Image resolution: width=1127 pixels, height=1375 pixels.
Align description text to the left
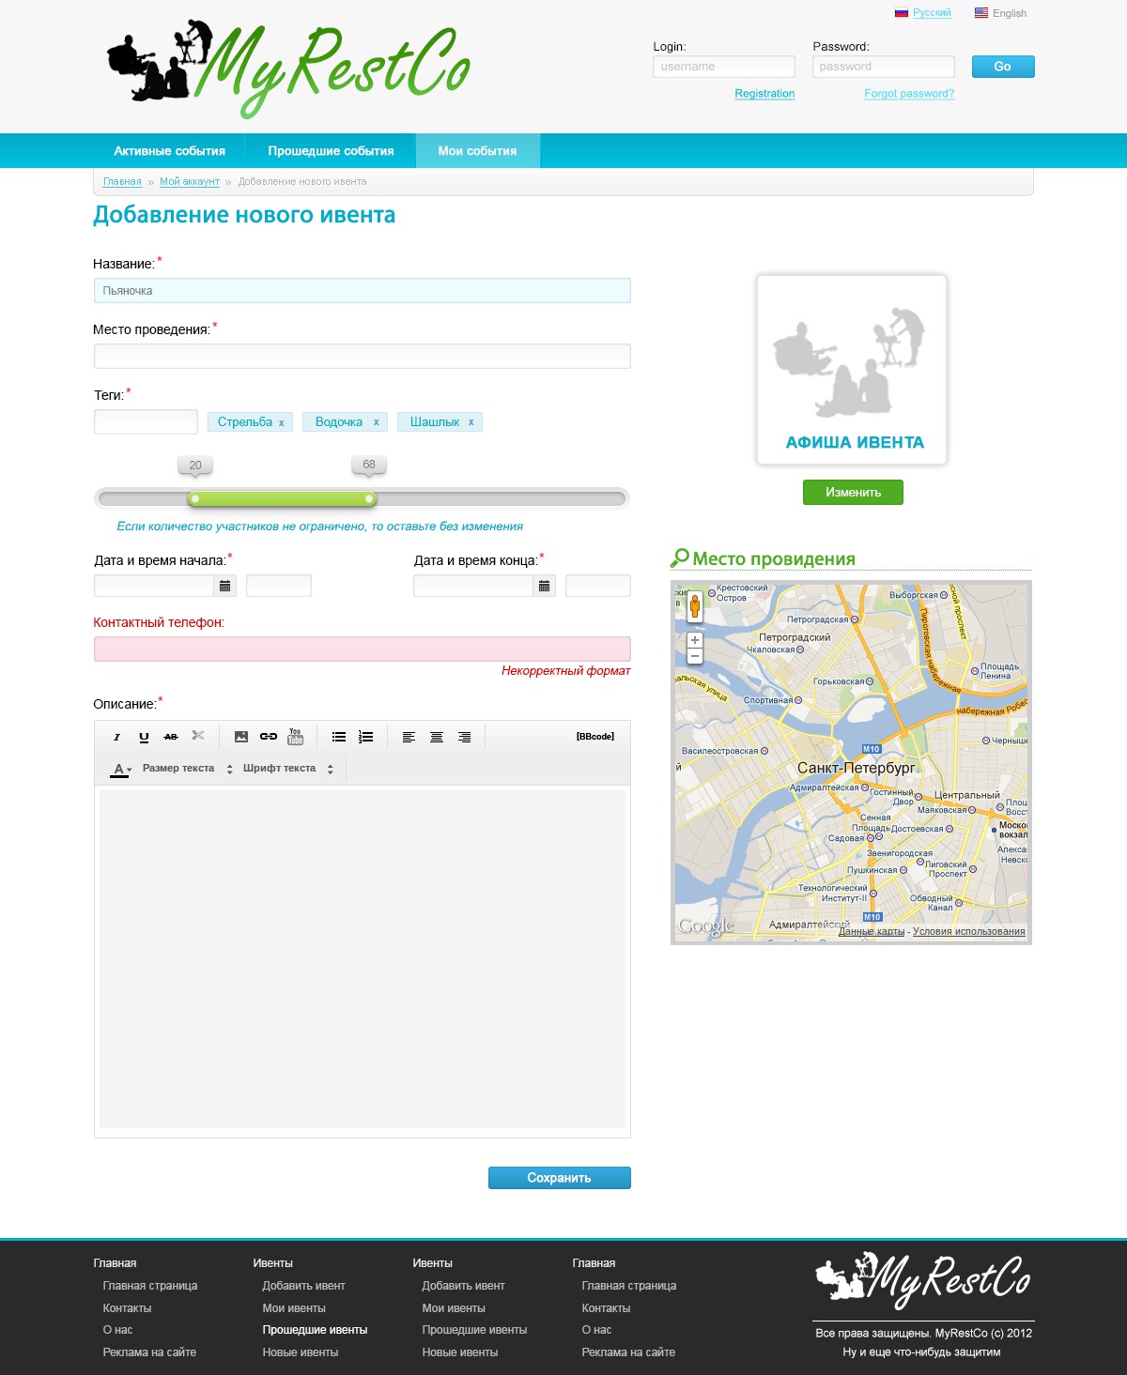tap(409, 737)
